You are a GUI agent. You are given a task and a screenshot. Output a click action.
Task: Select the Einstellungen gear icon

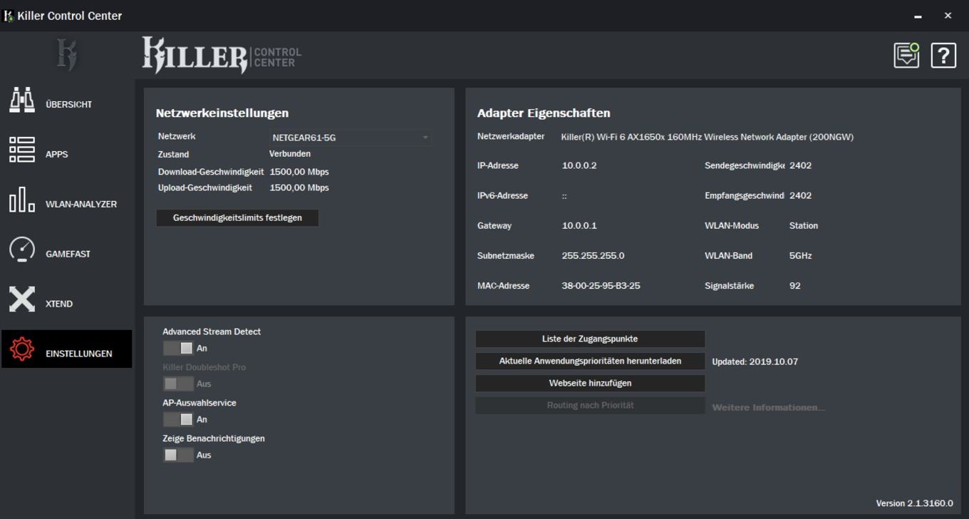point(22,349)
